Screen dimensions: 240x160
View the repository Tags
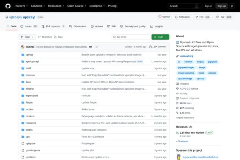pos(58,37)
